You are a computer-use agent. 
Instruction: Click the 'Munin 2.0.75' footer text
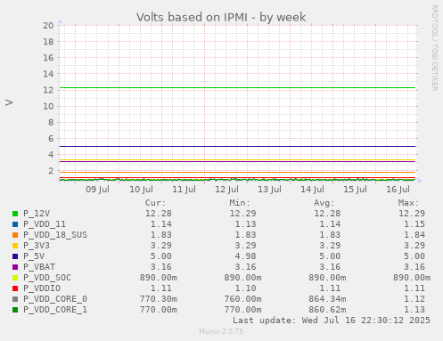(x=221, y=331)
